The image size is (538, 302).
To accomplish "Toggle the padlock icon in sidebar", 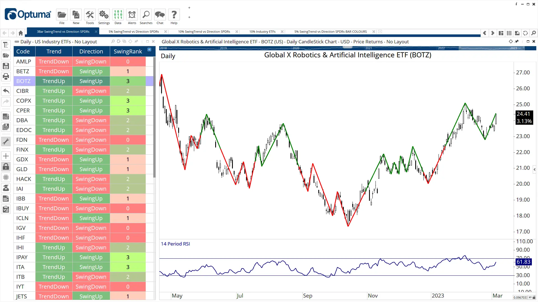I will (x=6, y=167).
